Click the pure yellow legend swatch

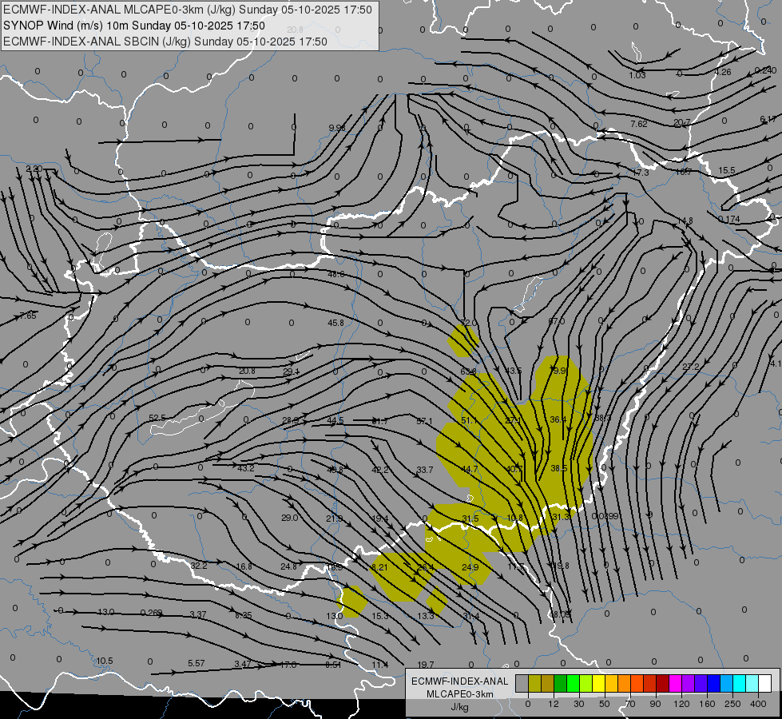(599, 683)
